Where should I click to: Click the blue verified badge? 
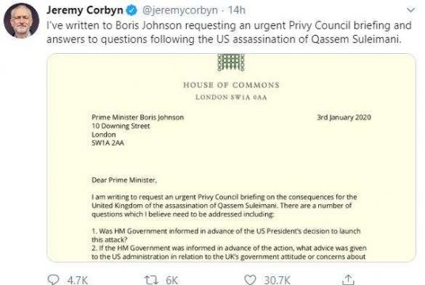(x=132, y=10)
